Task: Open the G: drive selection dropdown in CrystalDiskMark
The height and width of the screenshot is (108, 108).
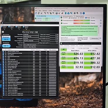Action: tap(86, 48)
